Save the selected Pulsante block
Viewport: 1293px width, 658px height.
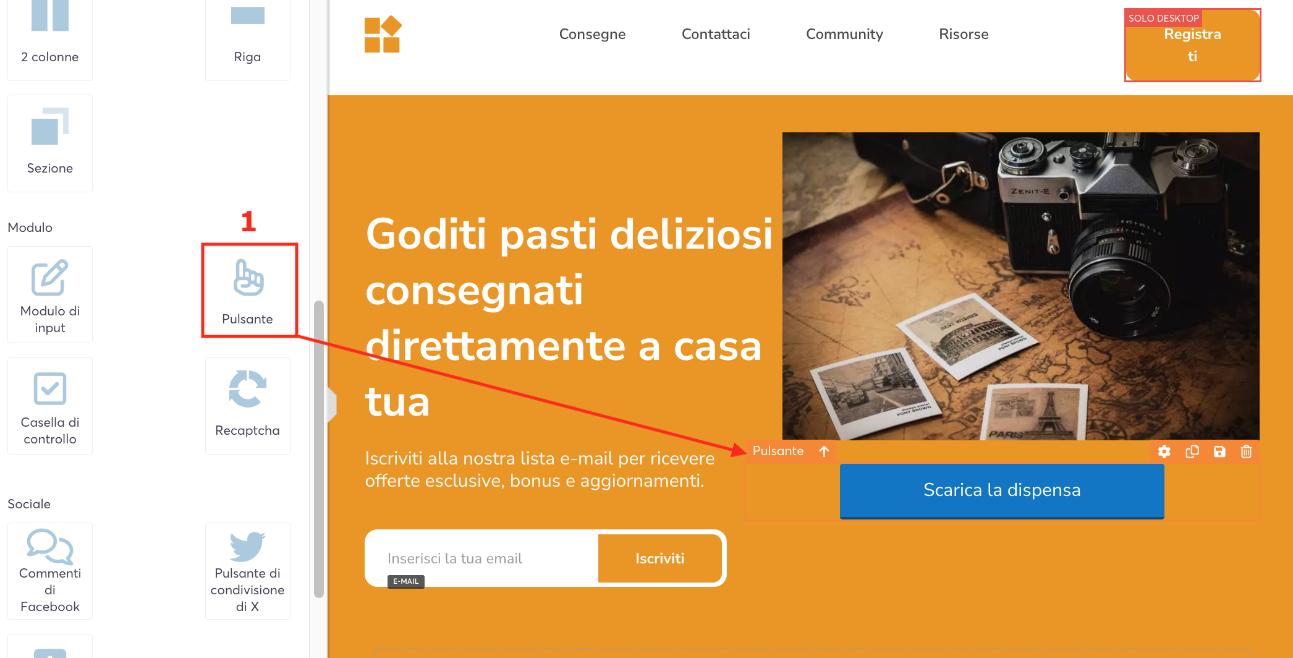point(1219,451)
